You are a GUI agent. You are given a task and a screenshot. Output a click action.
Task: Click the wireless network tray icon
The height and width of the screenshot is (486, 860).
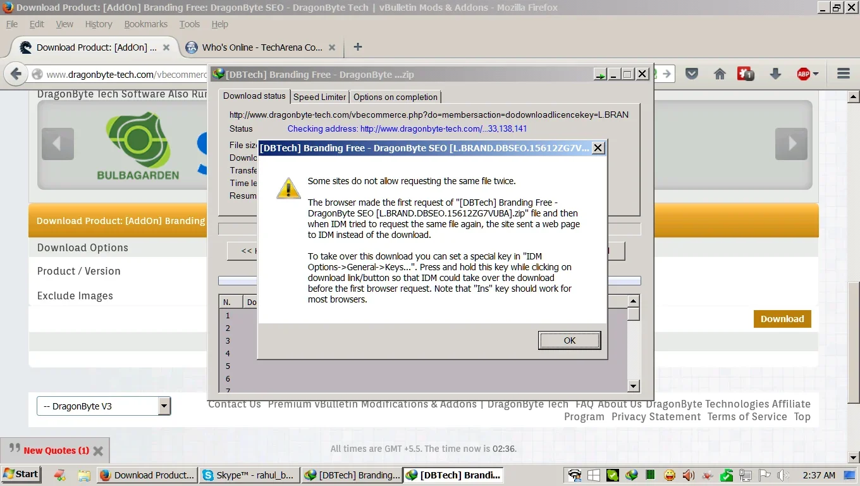click(x=574, y=475)
